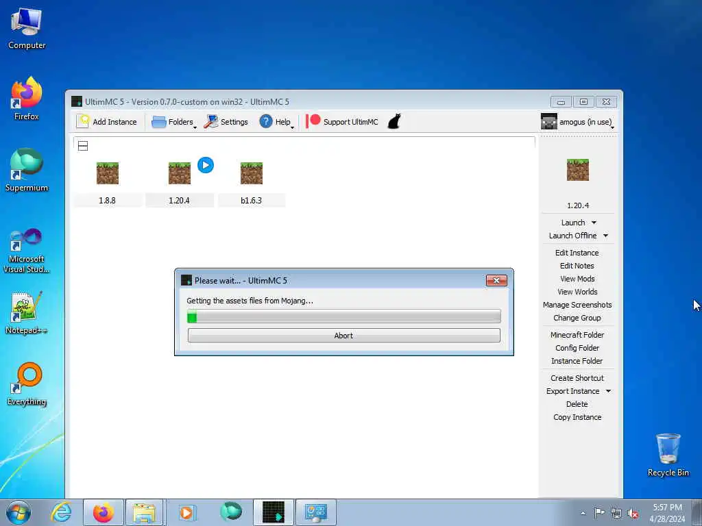This screenshot has width=702, height=526.
Task: Click Export Instance in sidebar
Action: click(x=572, y=391)
